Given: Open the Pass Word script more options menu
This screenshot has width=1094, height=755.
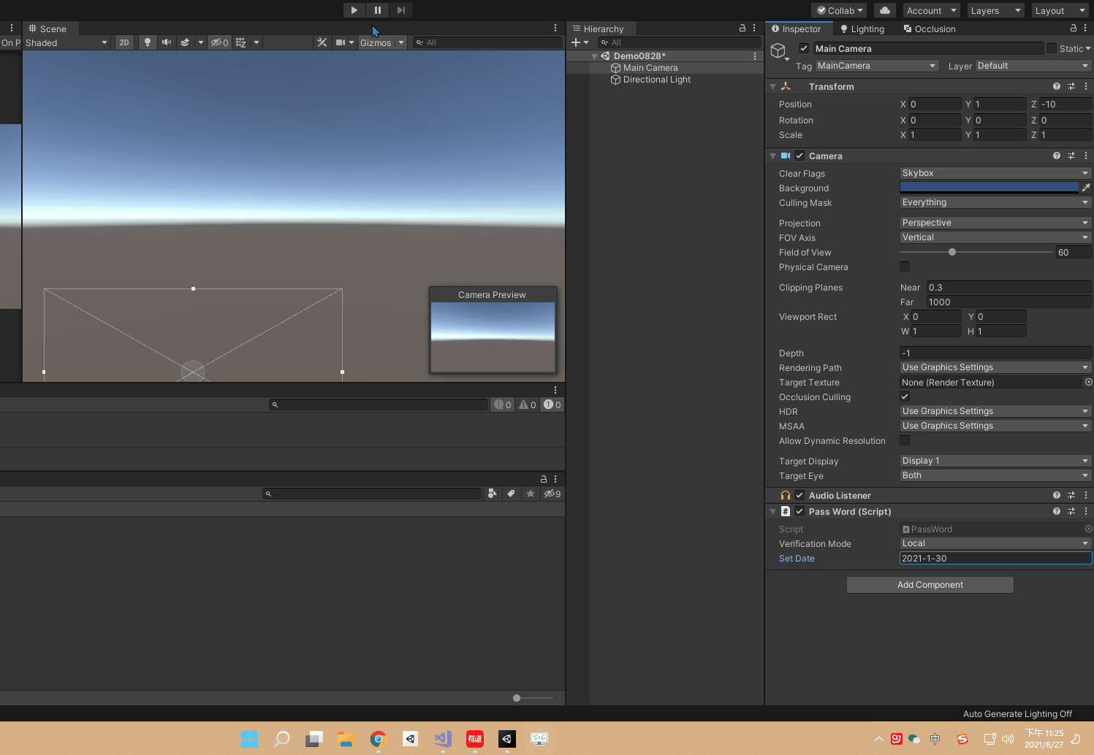Looking at the screenshot, I should [1086, 511].
